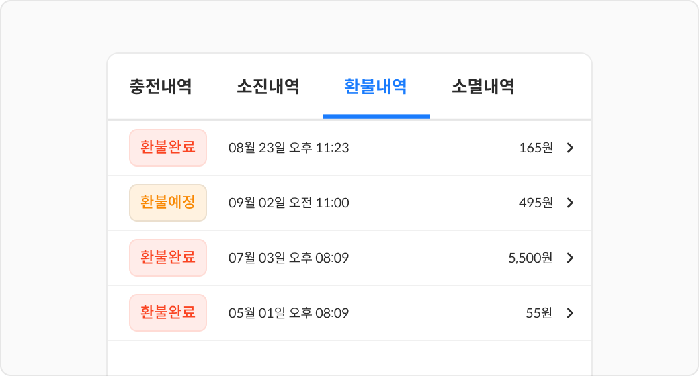Viewport: 699px width, 376px height.
Task: Select the 환불내역 tab
Action: click(376, 87)
